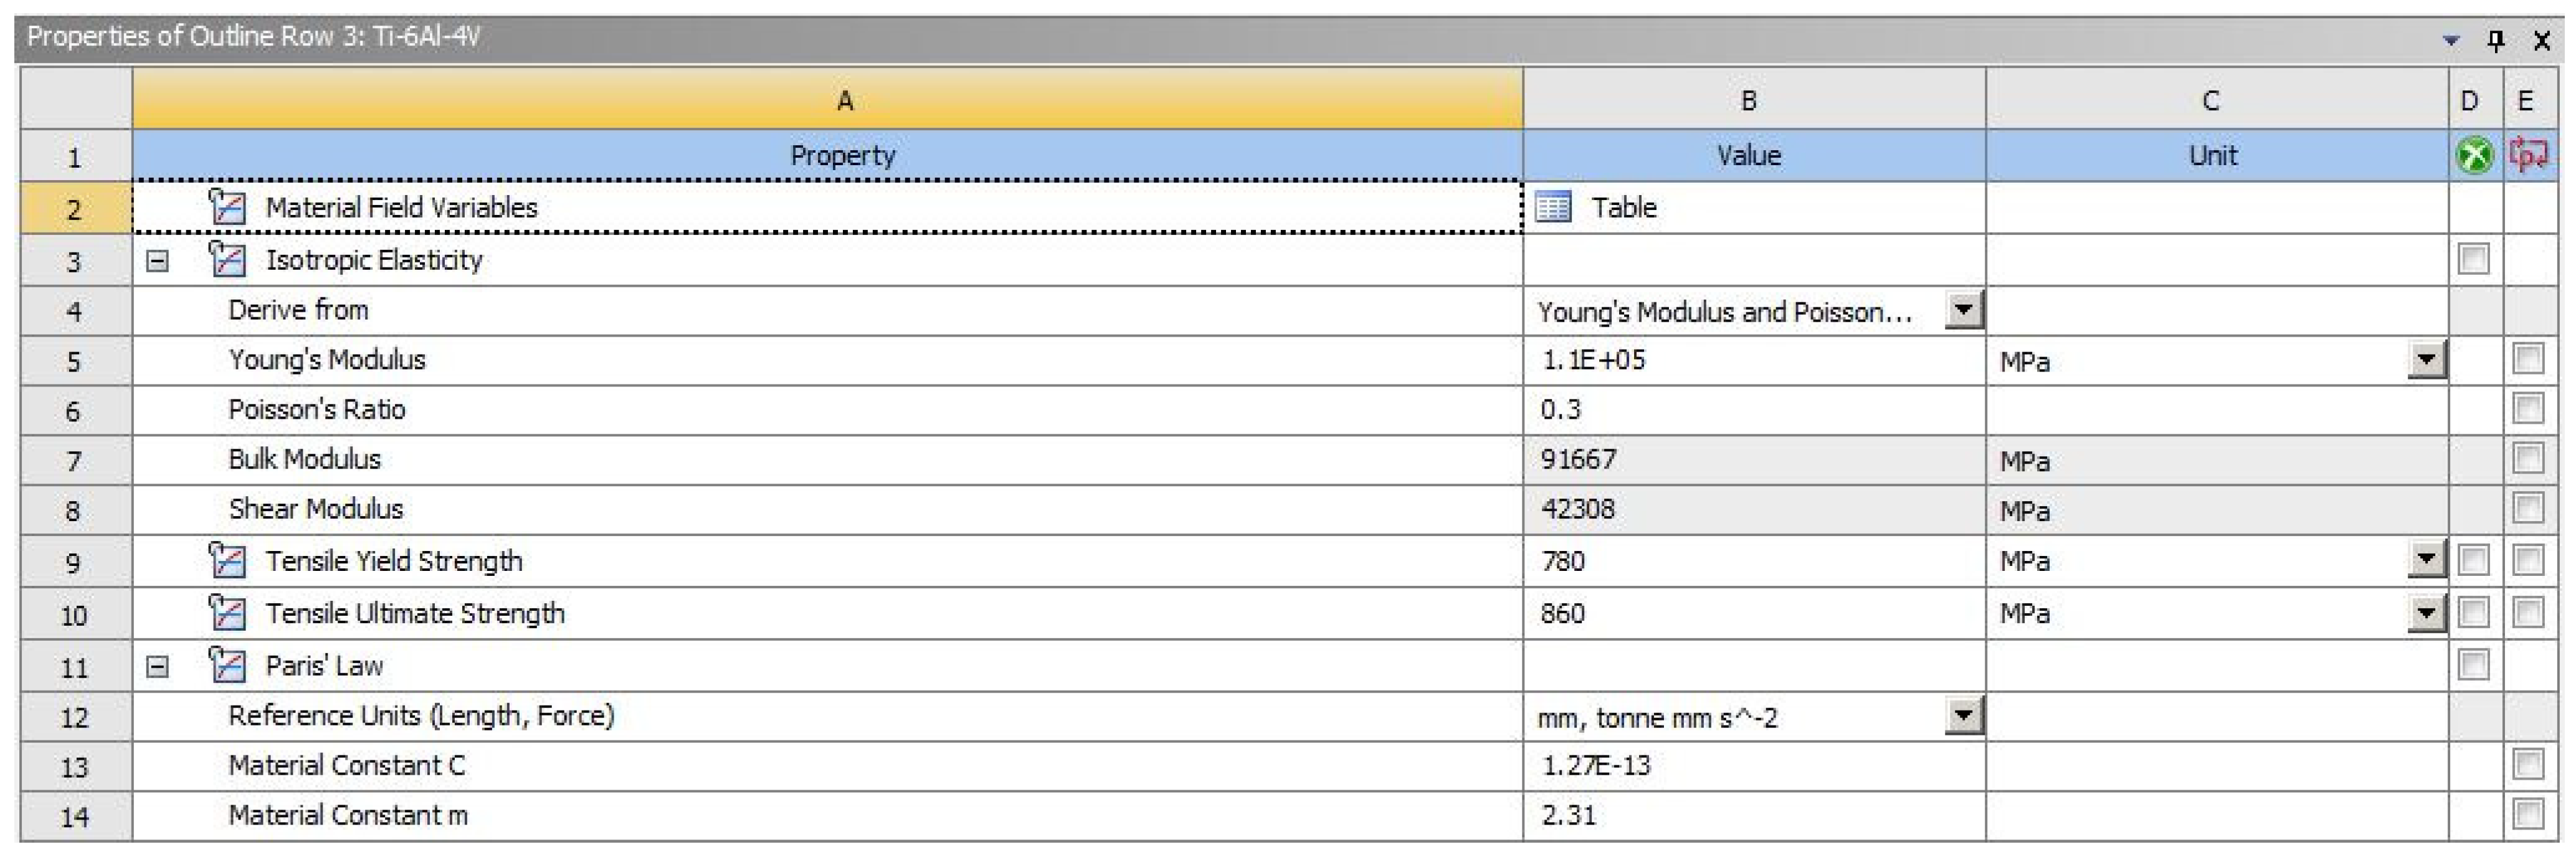Image resolution: width=2576 pixels, height=857 pixels.
Task: Enable parameter checkbox for Young's Modulus
Action: point(2528,359)
